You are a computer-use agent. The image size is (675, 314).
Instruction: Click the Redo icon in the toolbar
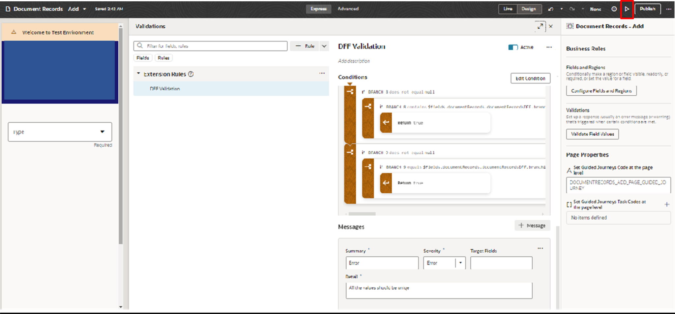pos(572,9)
